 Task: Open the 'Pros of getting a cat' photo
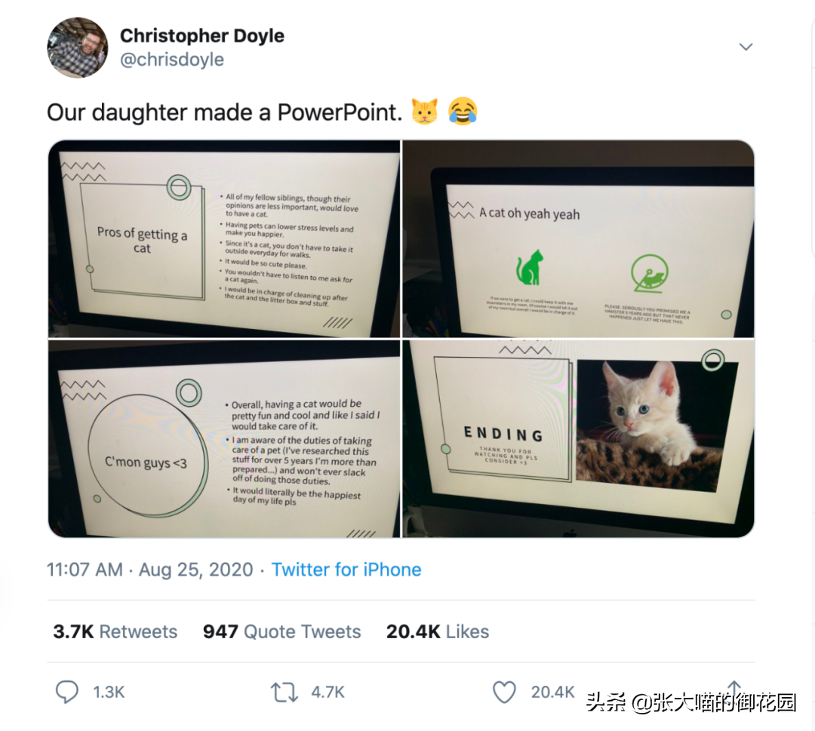coord(224,239)
